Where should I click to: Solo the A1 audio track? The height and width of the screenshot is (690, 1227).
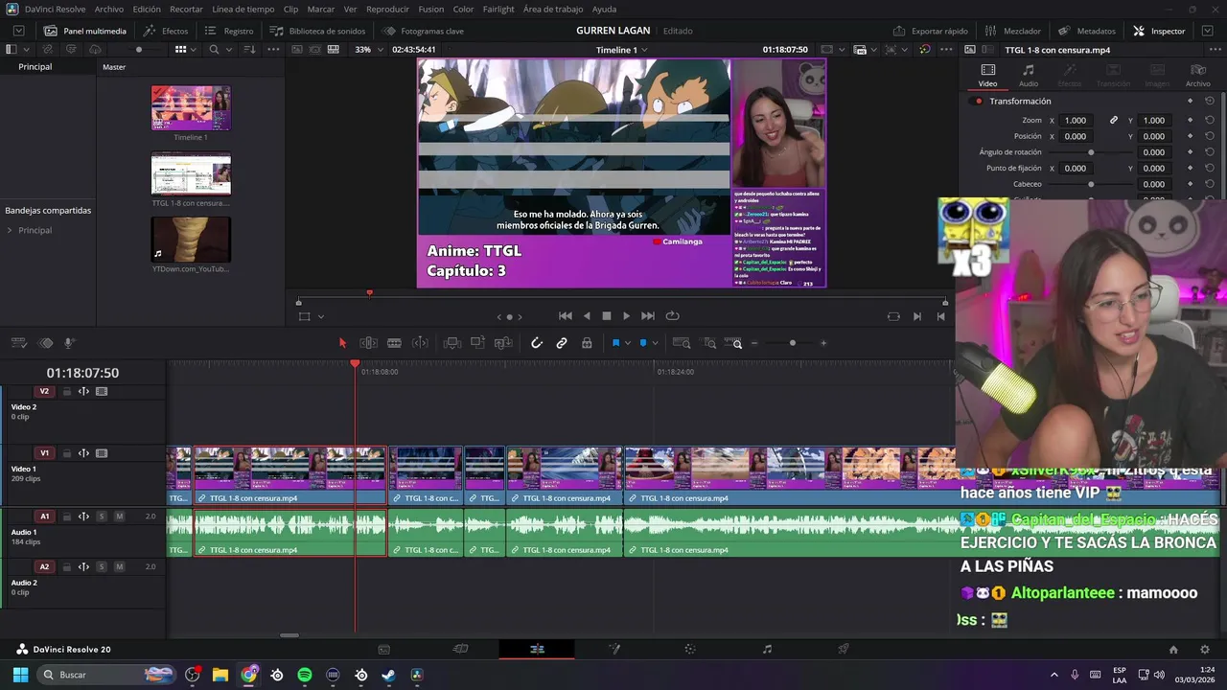pos(102,517)
